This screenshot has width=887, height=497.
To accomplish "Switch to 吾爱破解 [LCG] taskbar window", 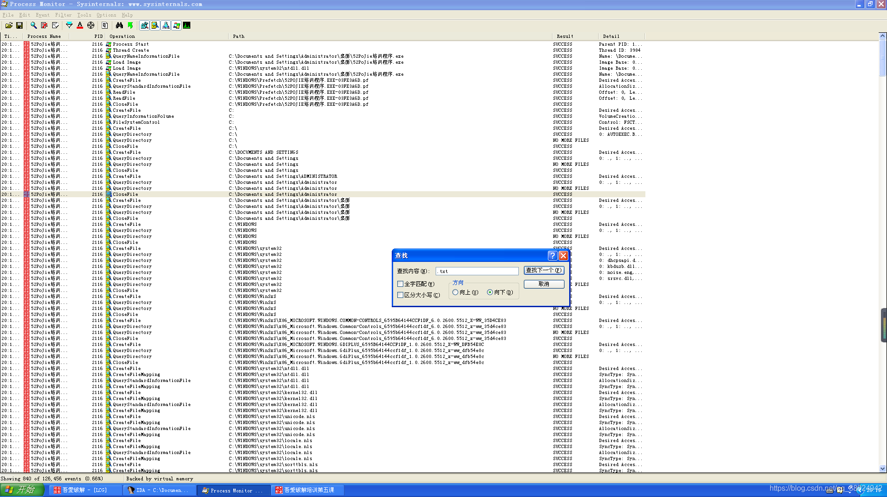I will point(85,490).
